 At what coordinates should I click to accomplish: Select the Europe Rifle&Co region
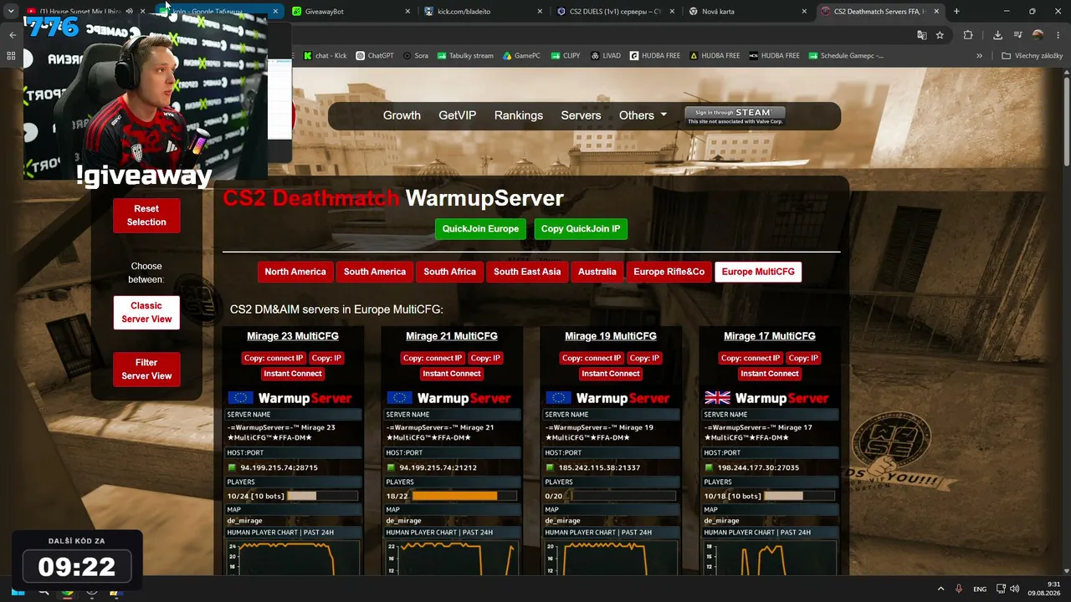[669, 272]
